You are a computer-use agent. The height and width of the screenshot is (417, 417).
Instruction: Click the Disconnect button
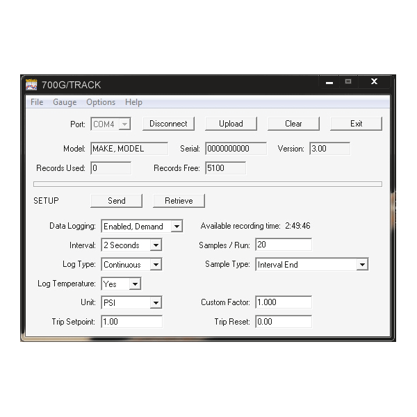(168, 124)
